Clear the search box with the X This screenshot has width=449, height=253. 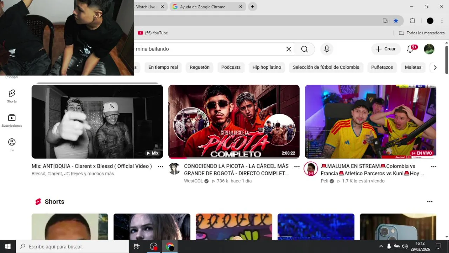[x=289, y=49]
